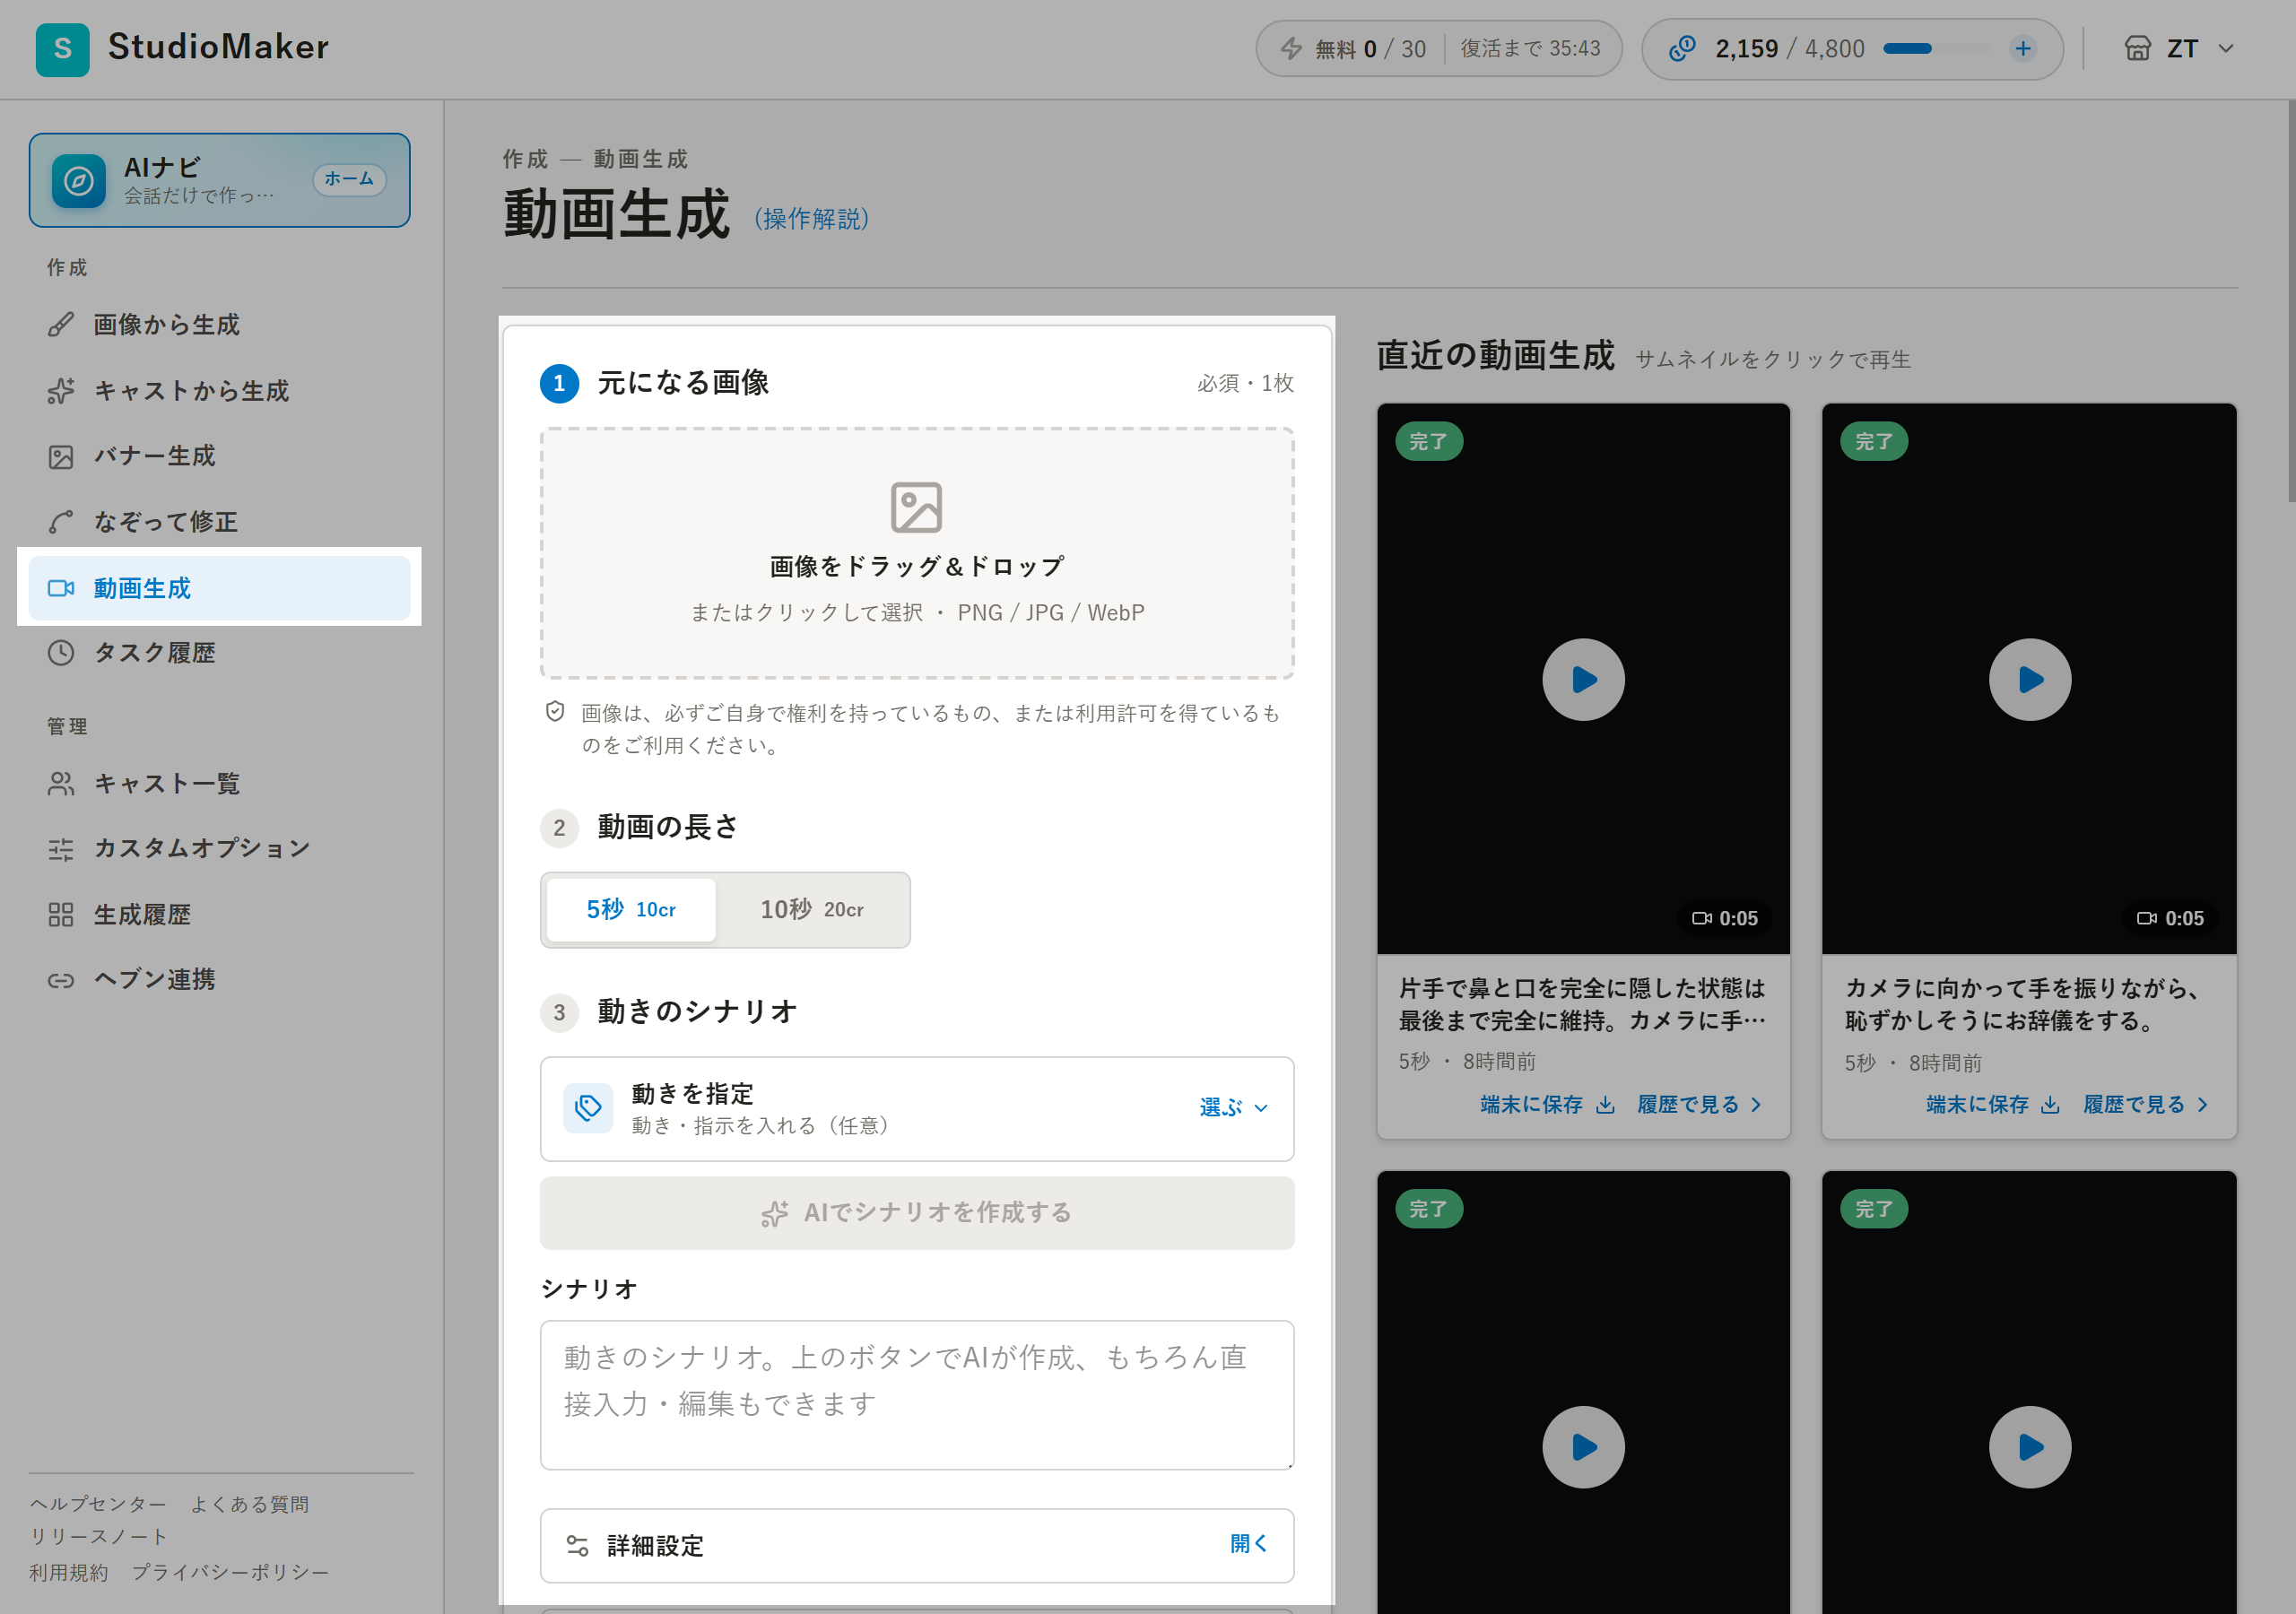Add credits with the plus button
This screenshot has width=2296, height=1614.
(x=2023, y=49)
